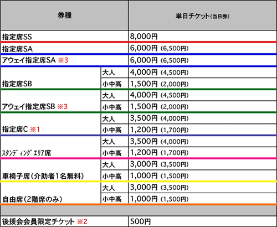
Task: Select the 指定席SS row label
Action: pyautogui.click(x=17, y=37)
